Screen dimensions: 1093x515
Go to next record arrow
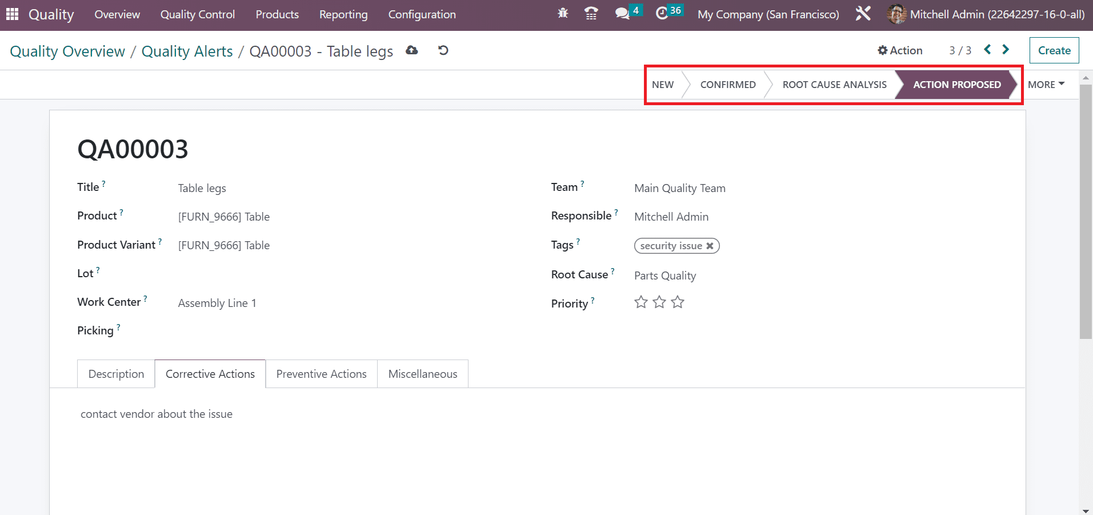pyautogui.click(x=1006, y=50)
